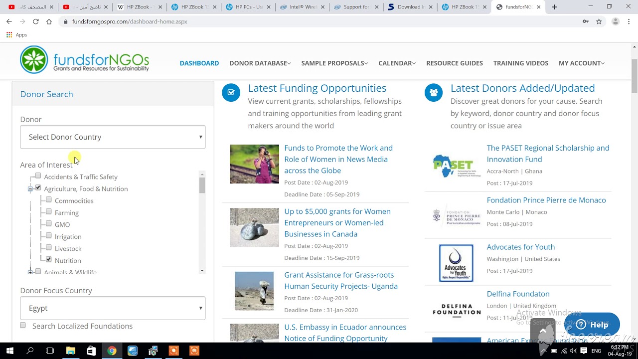Open Microsoft Store from the taskbar

click(91, 351)
